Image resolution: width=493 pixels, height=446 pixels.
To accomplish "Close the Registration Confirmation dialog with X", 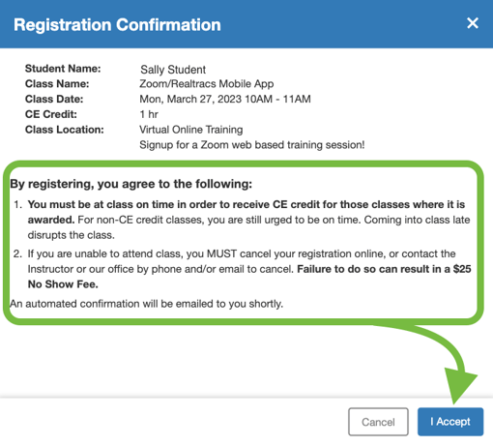I will pos(473,23).
